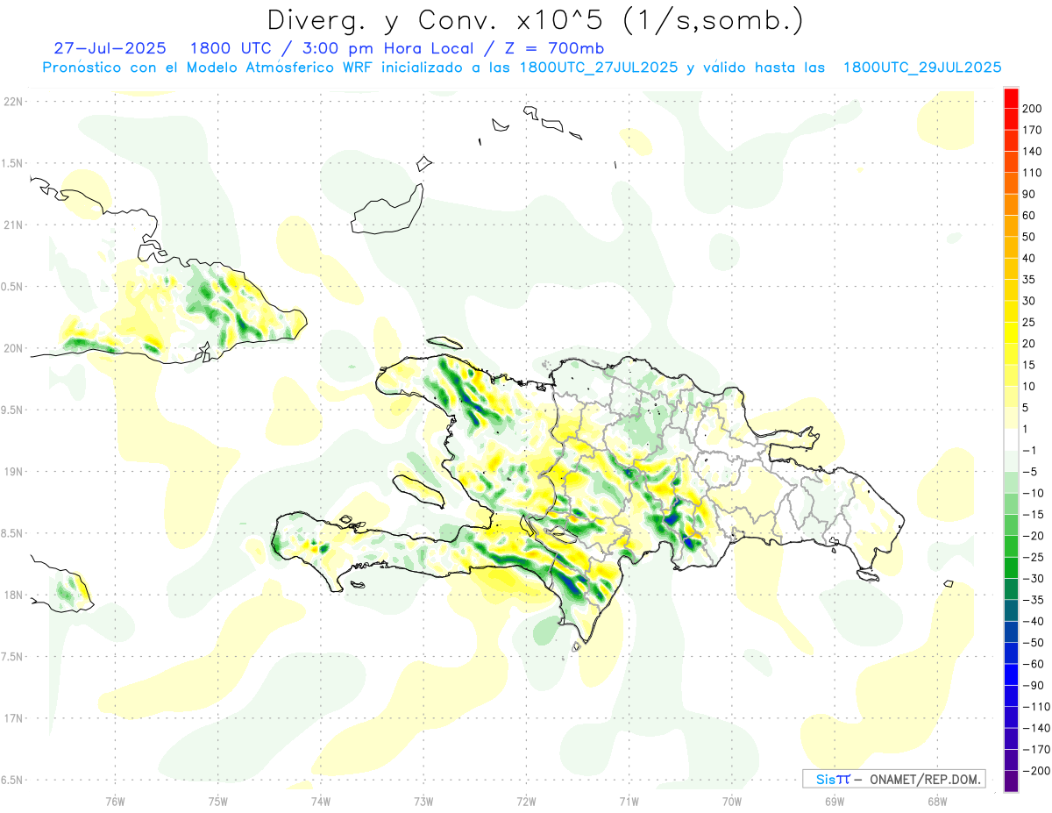Click the positive '90' color scale label
Viewport: 1052px width, 813px height.
tap(1030, 194)
